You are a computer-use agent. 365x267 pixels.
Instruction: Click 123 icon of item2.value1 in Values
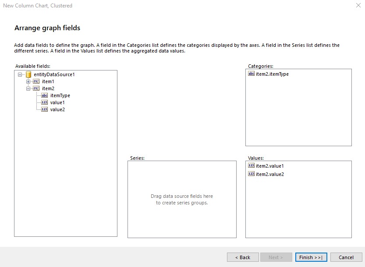point(251,165)
